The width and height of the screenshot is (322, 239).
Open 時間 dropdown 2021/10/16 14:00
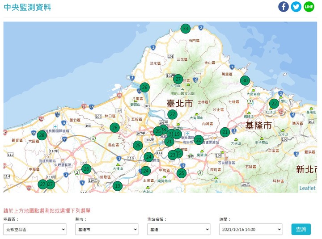pos(251,229)
